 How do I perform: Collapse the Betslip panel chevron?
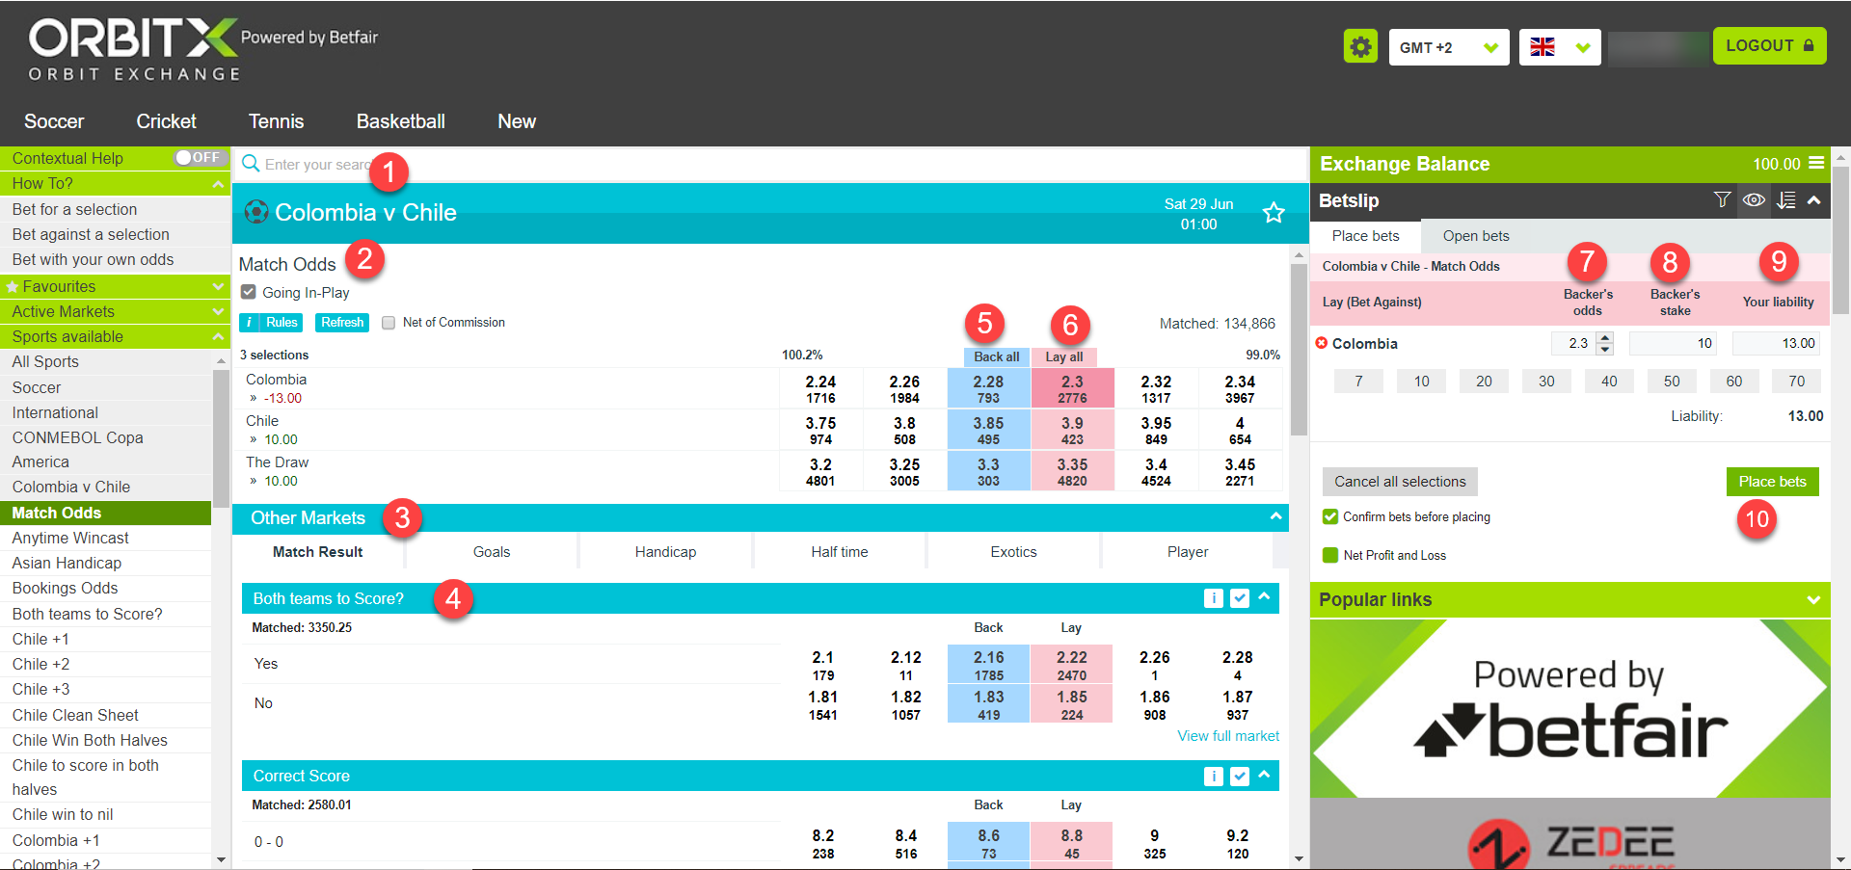click(1813, 200)
